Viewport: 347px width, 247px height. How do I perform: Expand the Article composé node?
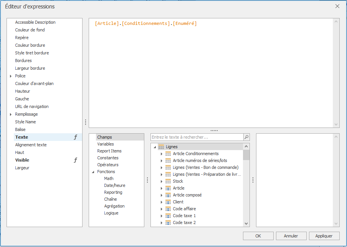pyautogui.click(x=162, y=195)
